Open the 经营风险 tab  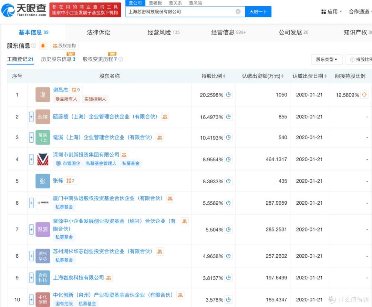tap(164, 32)
